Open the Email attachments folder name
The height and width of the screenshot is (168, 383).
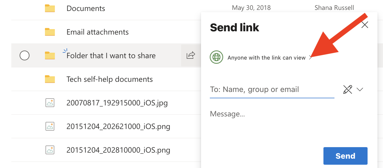pyautogui.click(x=98, y=32)
